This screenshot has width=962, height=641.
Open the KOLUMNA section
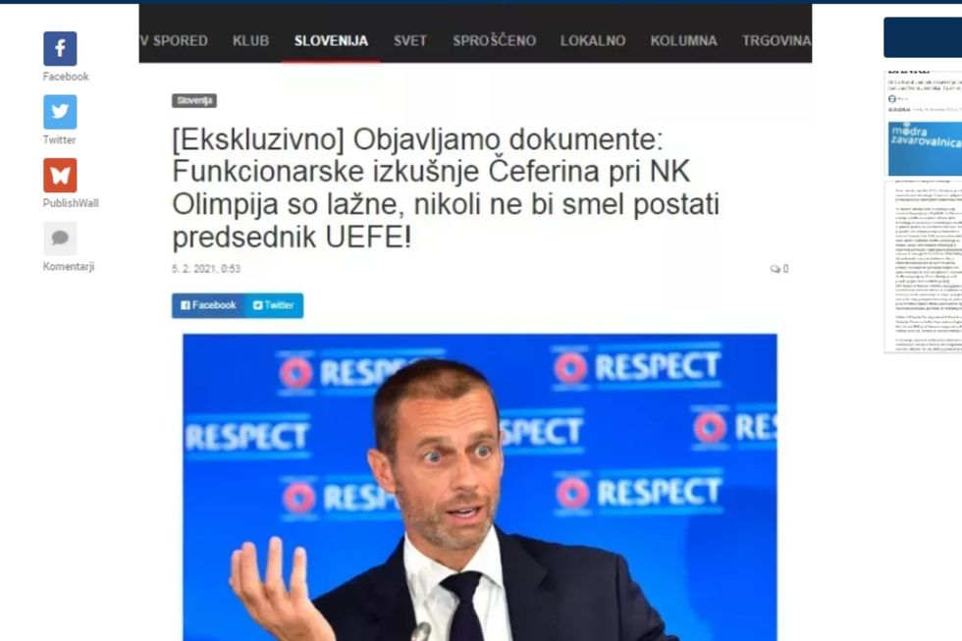pyautogui.click(x=683, y=40)
